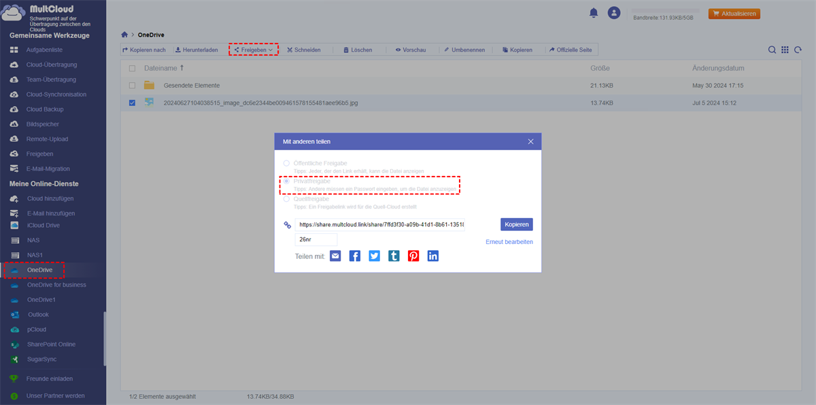This screenshot has width=816, height=405.
Task: Select Öffentliche Freigabe radio button
Action: [x=286, y=163]
